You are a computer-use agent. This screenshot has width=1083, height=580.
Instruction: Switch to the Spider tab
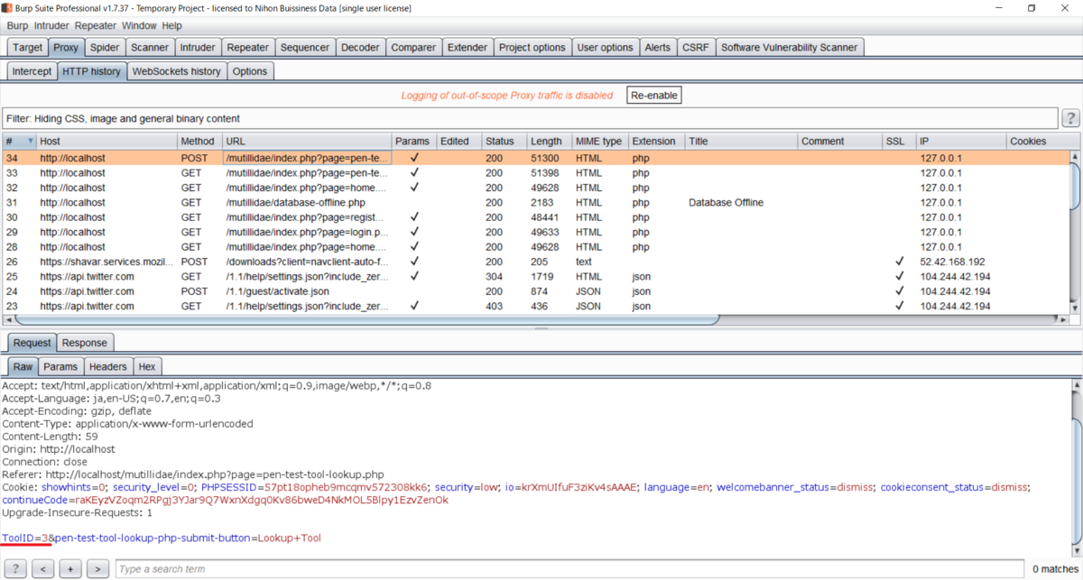coord(105,48)
